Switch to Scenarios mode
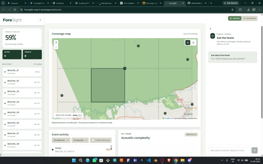This screenshot has height=164, width=263. (x=250, y=19)
